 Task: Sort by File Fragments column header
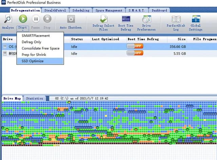205,39
